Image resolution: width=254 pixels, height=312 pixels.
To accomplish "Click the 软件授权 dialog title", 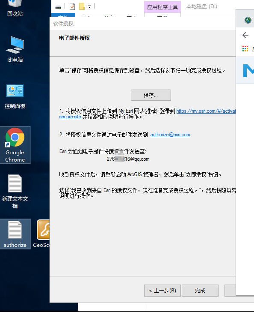I will [63, 24].
